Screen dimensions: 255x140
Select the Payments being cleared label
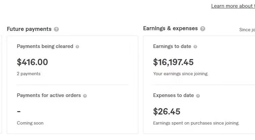click(45, 46)
